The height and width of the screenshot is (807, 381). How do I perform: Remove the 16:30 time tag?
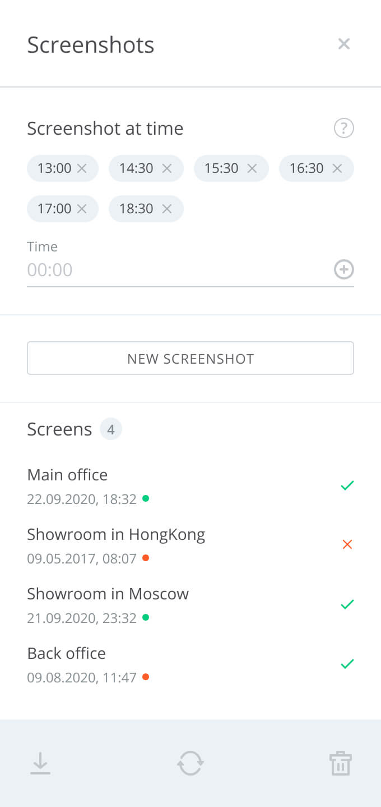(x=337, y=168)
